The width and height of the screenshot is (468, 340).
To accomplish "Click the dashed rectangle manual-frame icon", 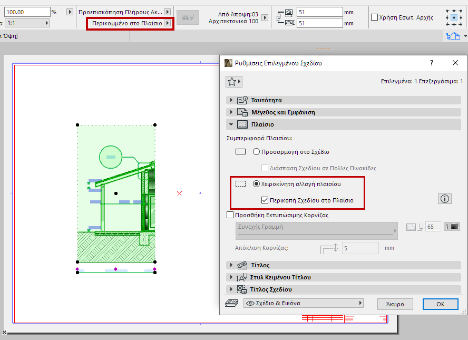I will (240, 184).
